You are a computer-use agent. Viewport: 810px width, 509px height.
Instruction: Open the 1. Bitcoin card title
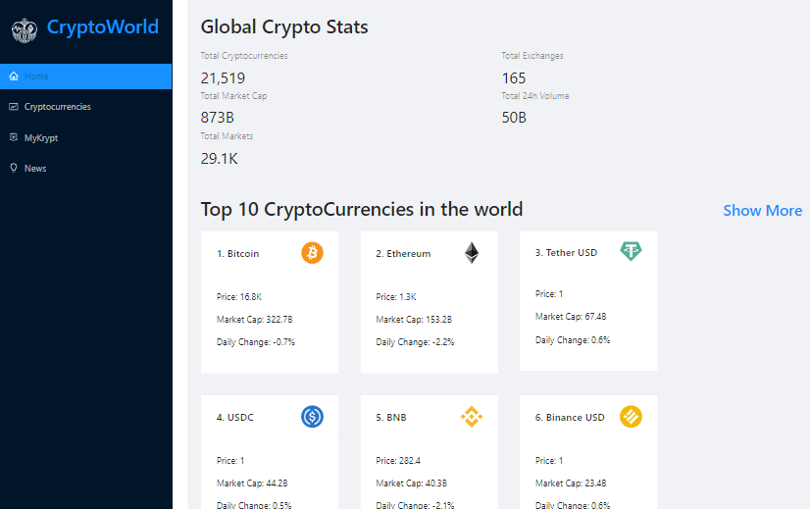pyautogui.click(x=237, y=254)
